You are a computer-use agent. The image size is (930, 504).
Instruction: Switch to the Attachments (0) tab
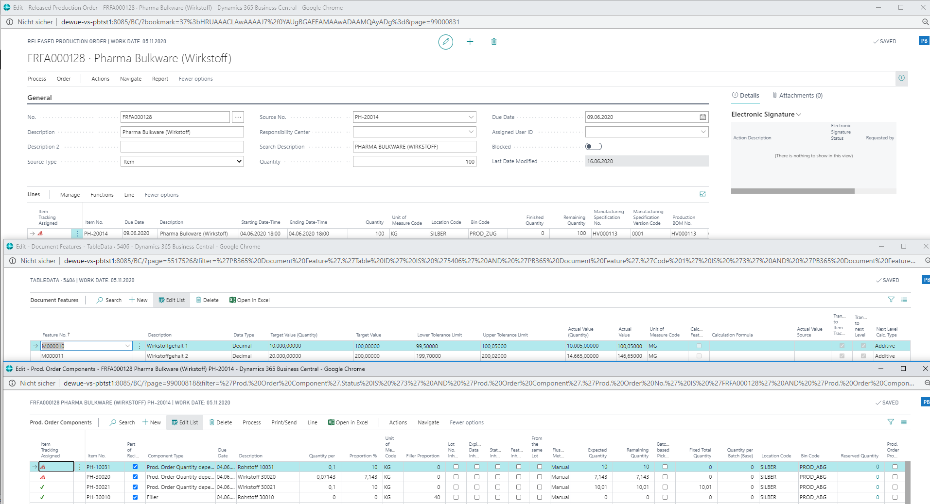(797, 96)
